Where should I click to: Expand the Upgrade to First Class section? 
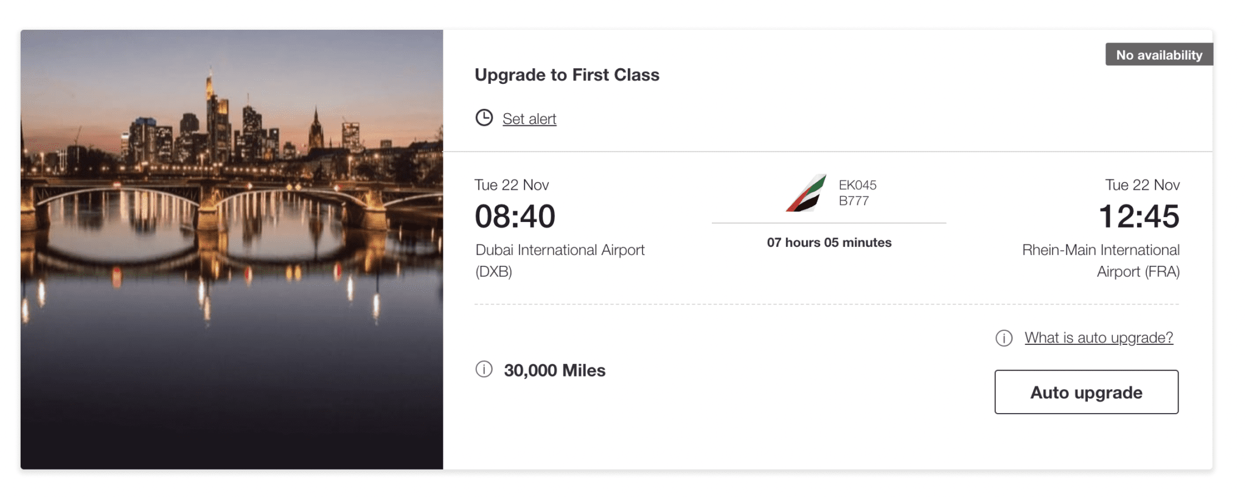[x=566, y=75]
